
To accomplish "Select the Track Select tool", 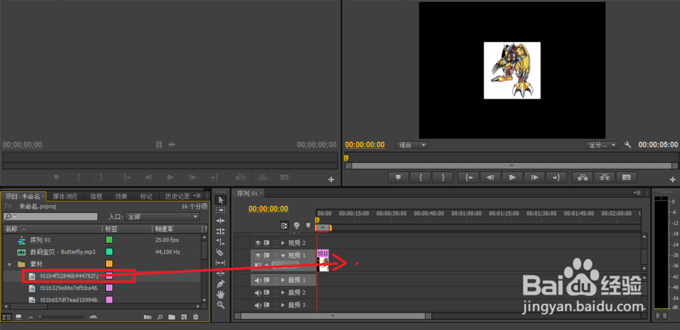I will click(x=221, y=210).
